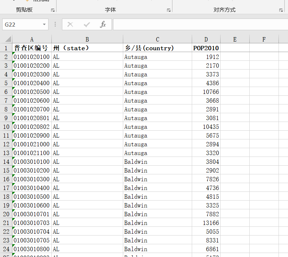Click cell containing 01001020300

coord(32,74)
